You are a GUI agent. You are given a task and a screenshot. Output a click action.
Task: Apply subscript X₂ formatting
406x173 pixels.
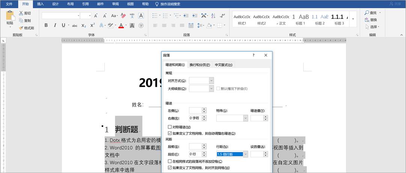click(x=84, y=25)
